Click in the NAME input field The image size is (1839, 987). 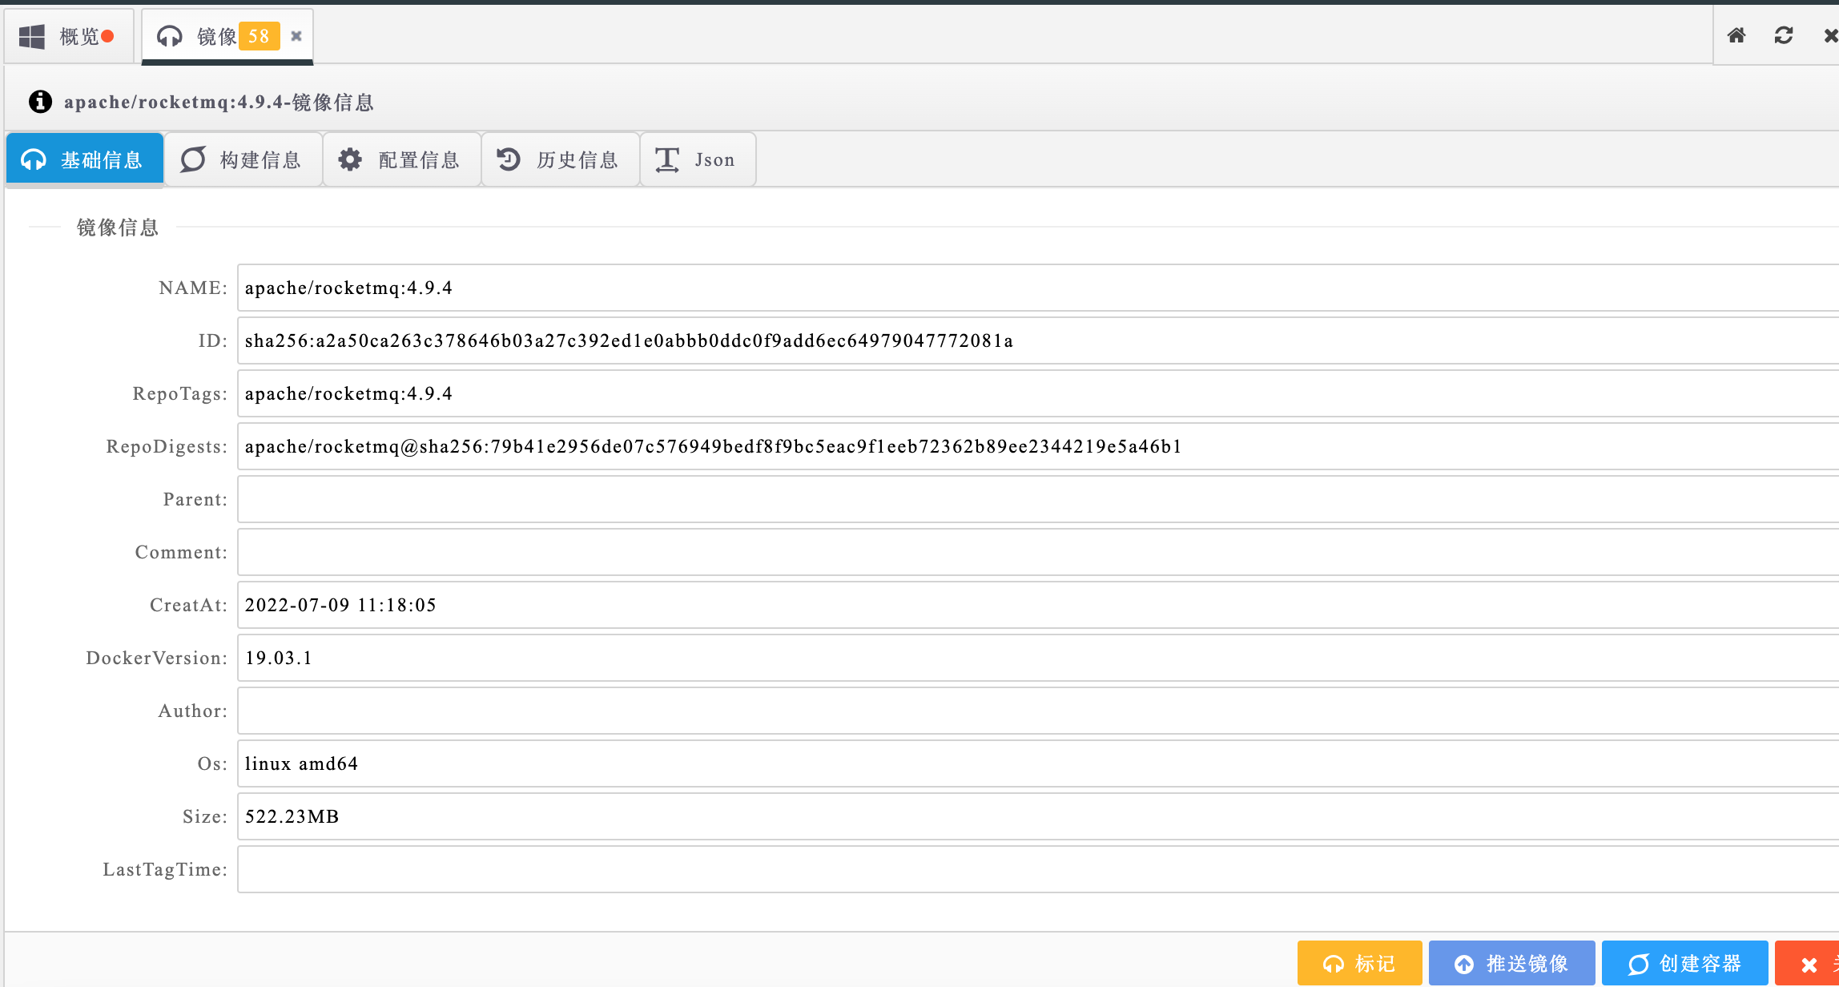1038,288
